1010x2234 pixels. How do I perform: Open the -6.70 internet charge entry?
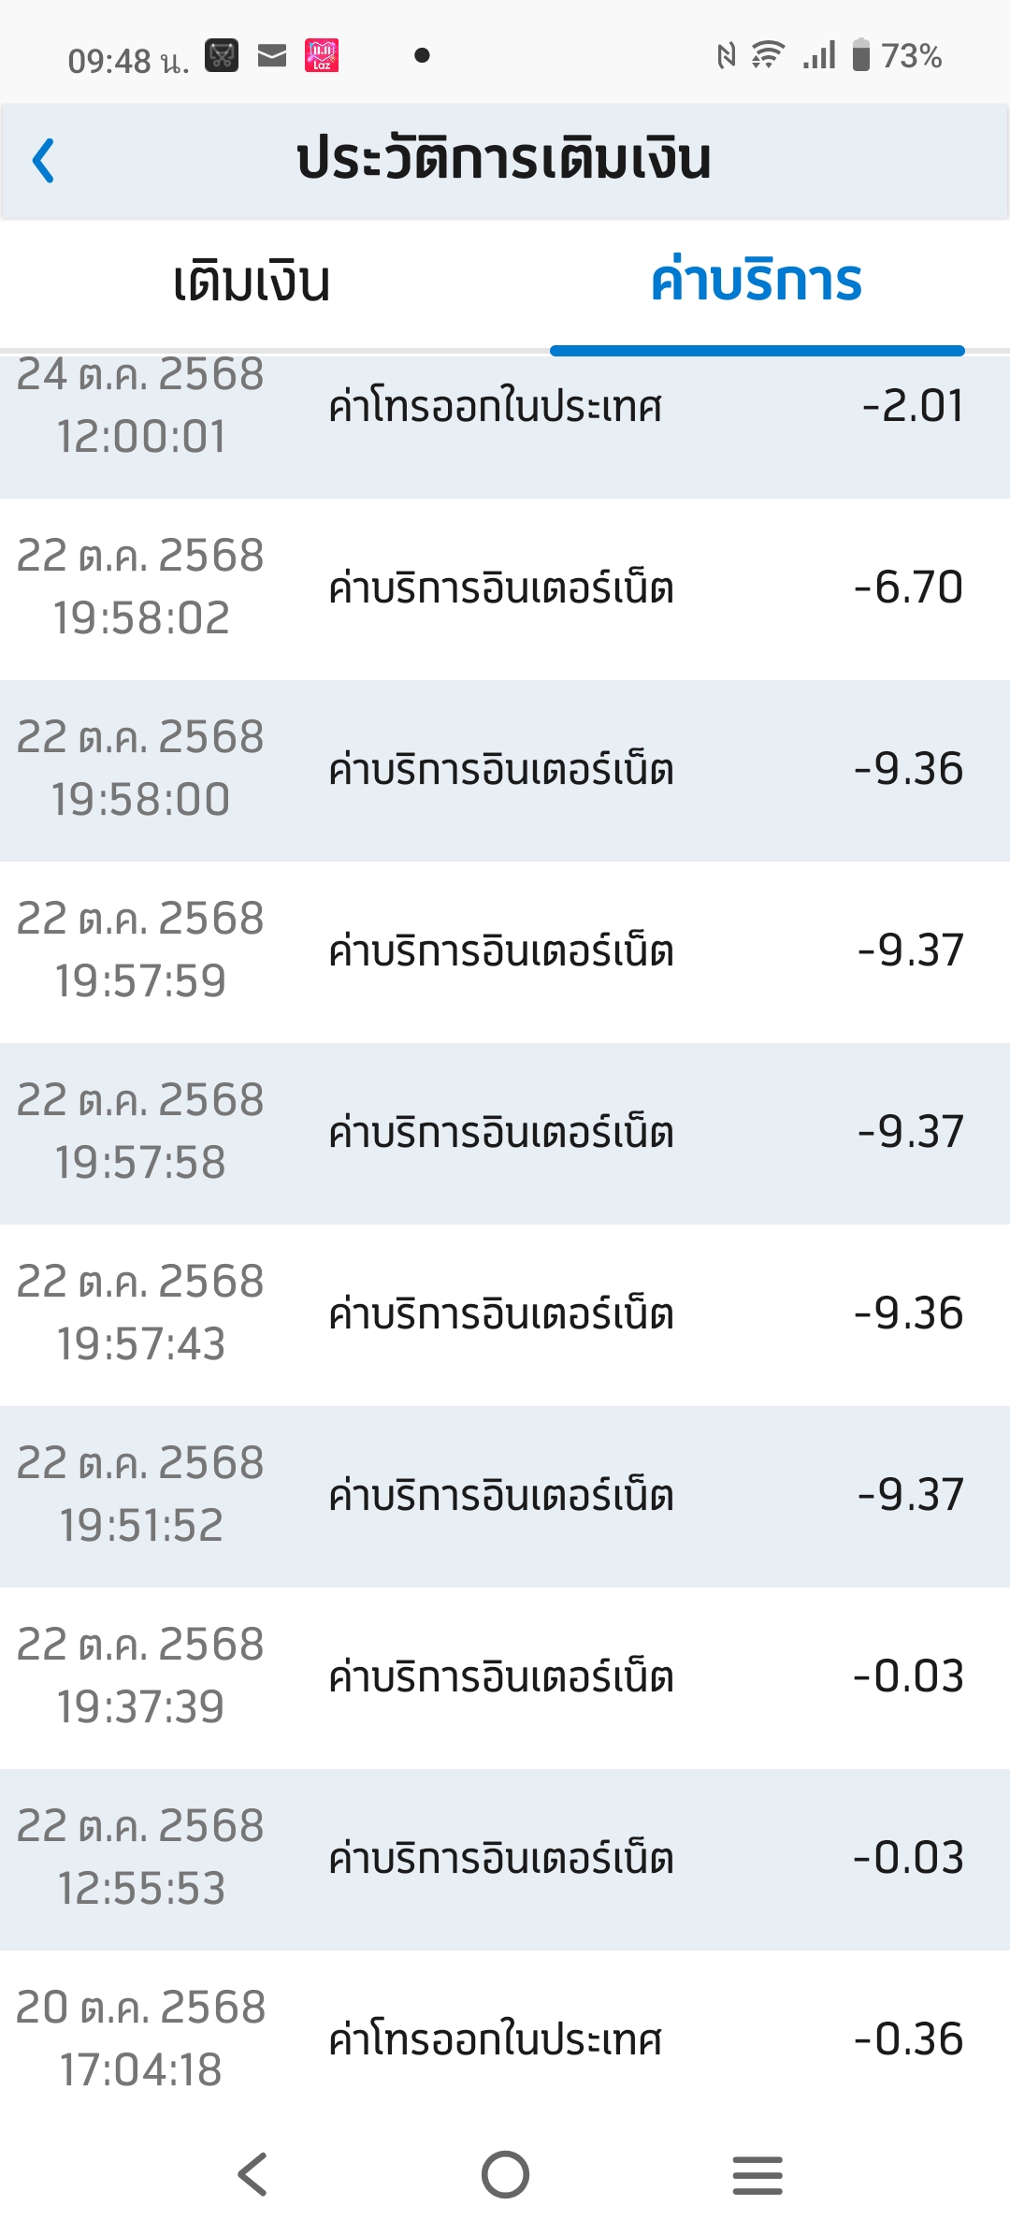(505, 588)
